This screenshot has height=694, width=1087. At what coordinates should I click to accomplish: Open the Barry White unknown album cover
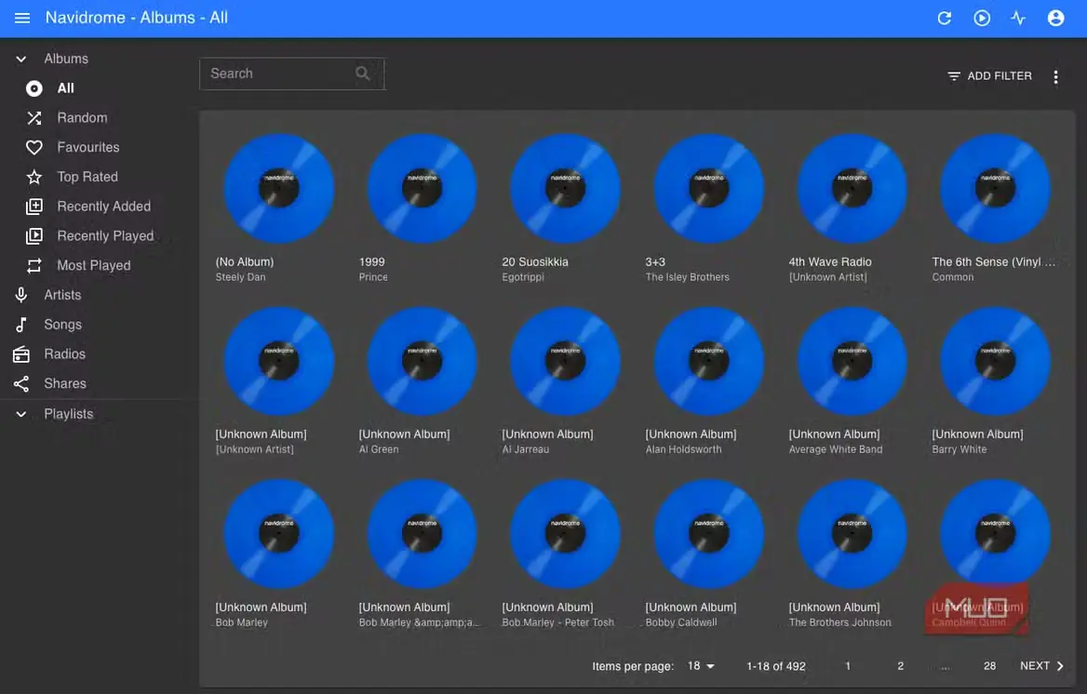(996, 361)
